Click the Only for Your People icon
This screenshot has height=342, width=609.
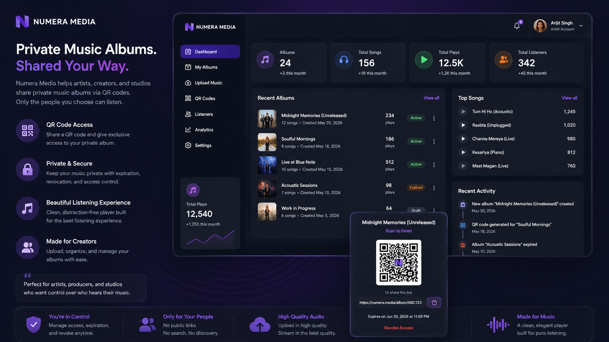click(147, 325)
